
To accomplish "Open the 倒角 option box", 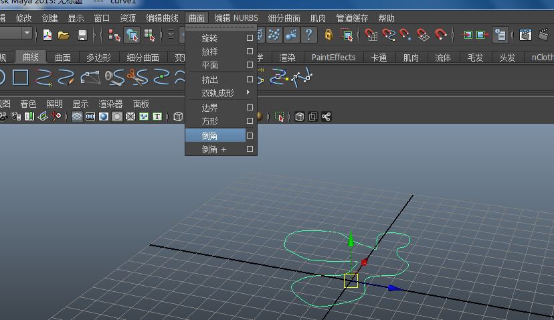I will 250,135.
